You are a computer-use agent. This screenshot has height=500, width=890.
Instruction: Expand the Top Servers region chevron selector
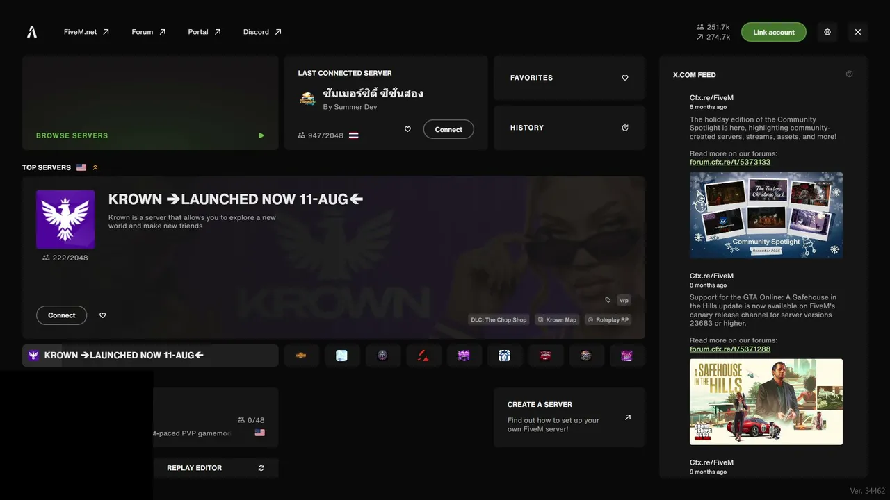tap(95, 167)
